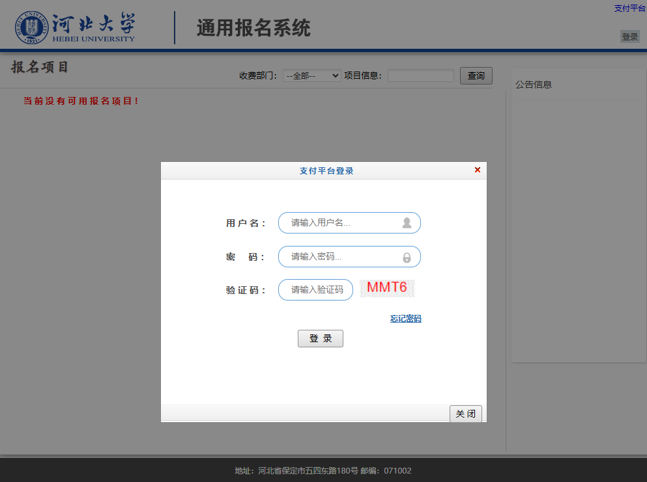Refresh the MMT6 captcha image

[x=387, y=288]
